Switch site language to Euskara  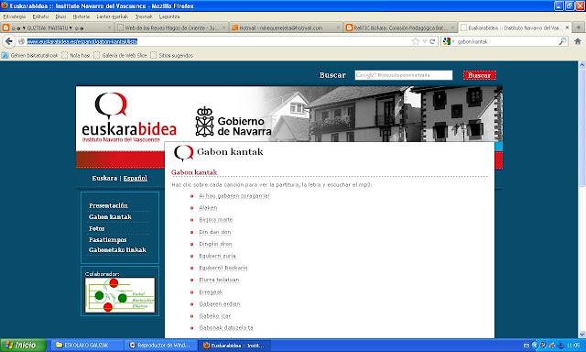point(104,178)
